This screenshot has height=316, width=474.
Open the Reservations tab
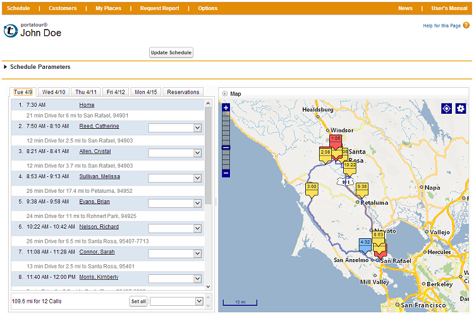coord(183,92)
